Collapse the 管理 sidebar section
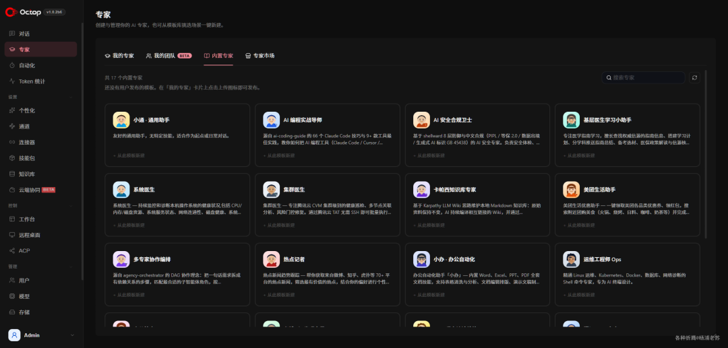 click(71, 267)
